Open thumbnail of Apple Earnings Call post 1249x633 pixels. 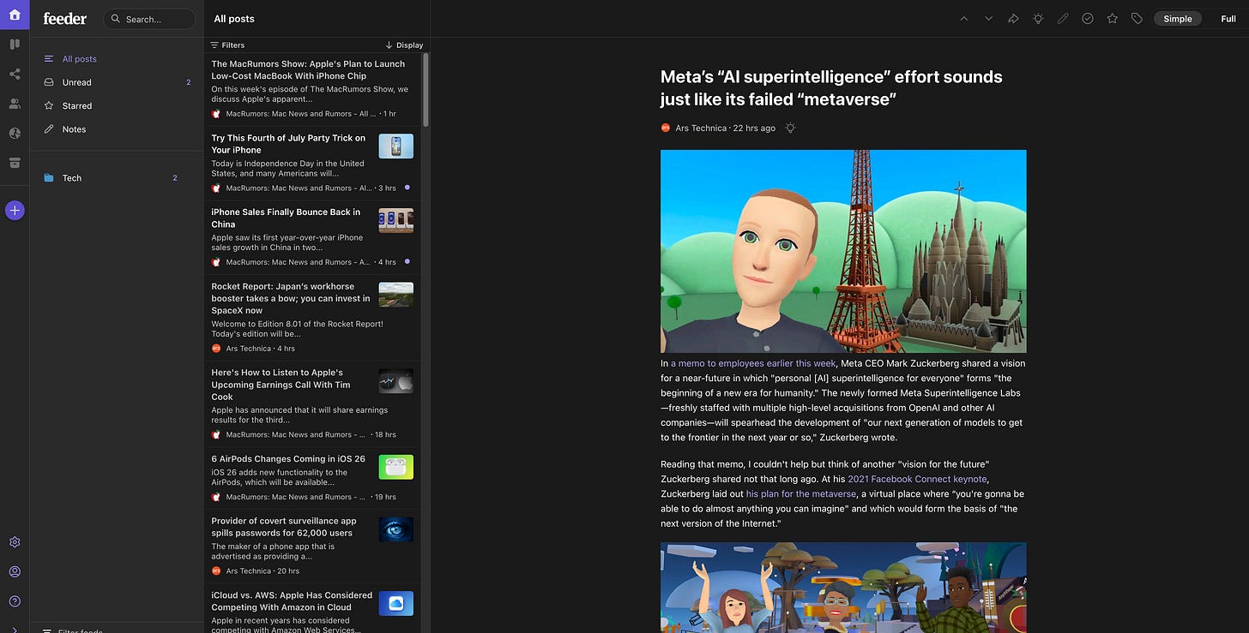tap(395, 381)
